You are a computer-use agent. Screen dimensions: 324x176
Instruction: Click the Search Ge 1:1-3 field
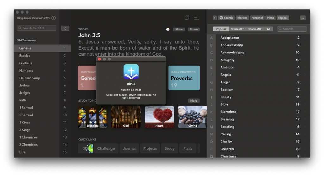(37, 28)
